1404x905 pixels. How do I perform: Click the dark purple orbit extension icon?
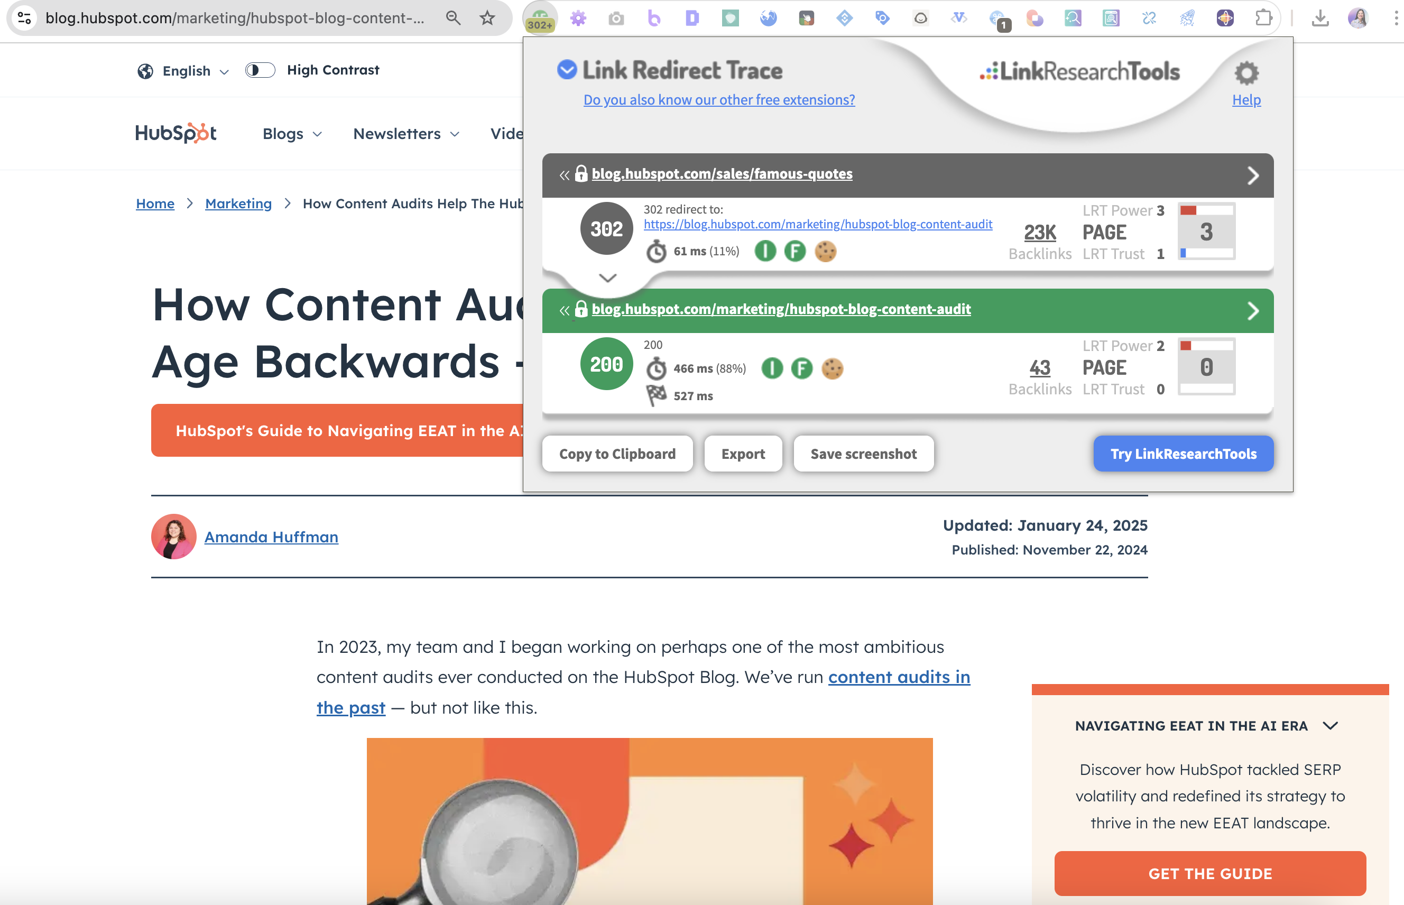tap(1225, 18)
